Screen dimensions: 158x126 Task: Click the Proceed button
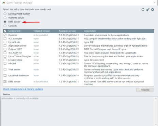[145, 90]
